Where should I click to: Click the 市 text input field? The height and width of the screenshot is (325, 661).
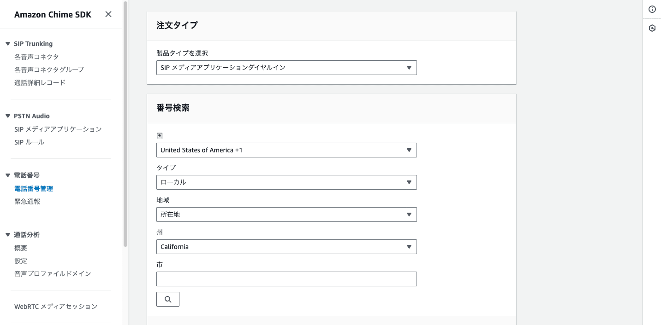coord(286,279)
